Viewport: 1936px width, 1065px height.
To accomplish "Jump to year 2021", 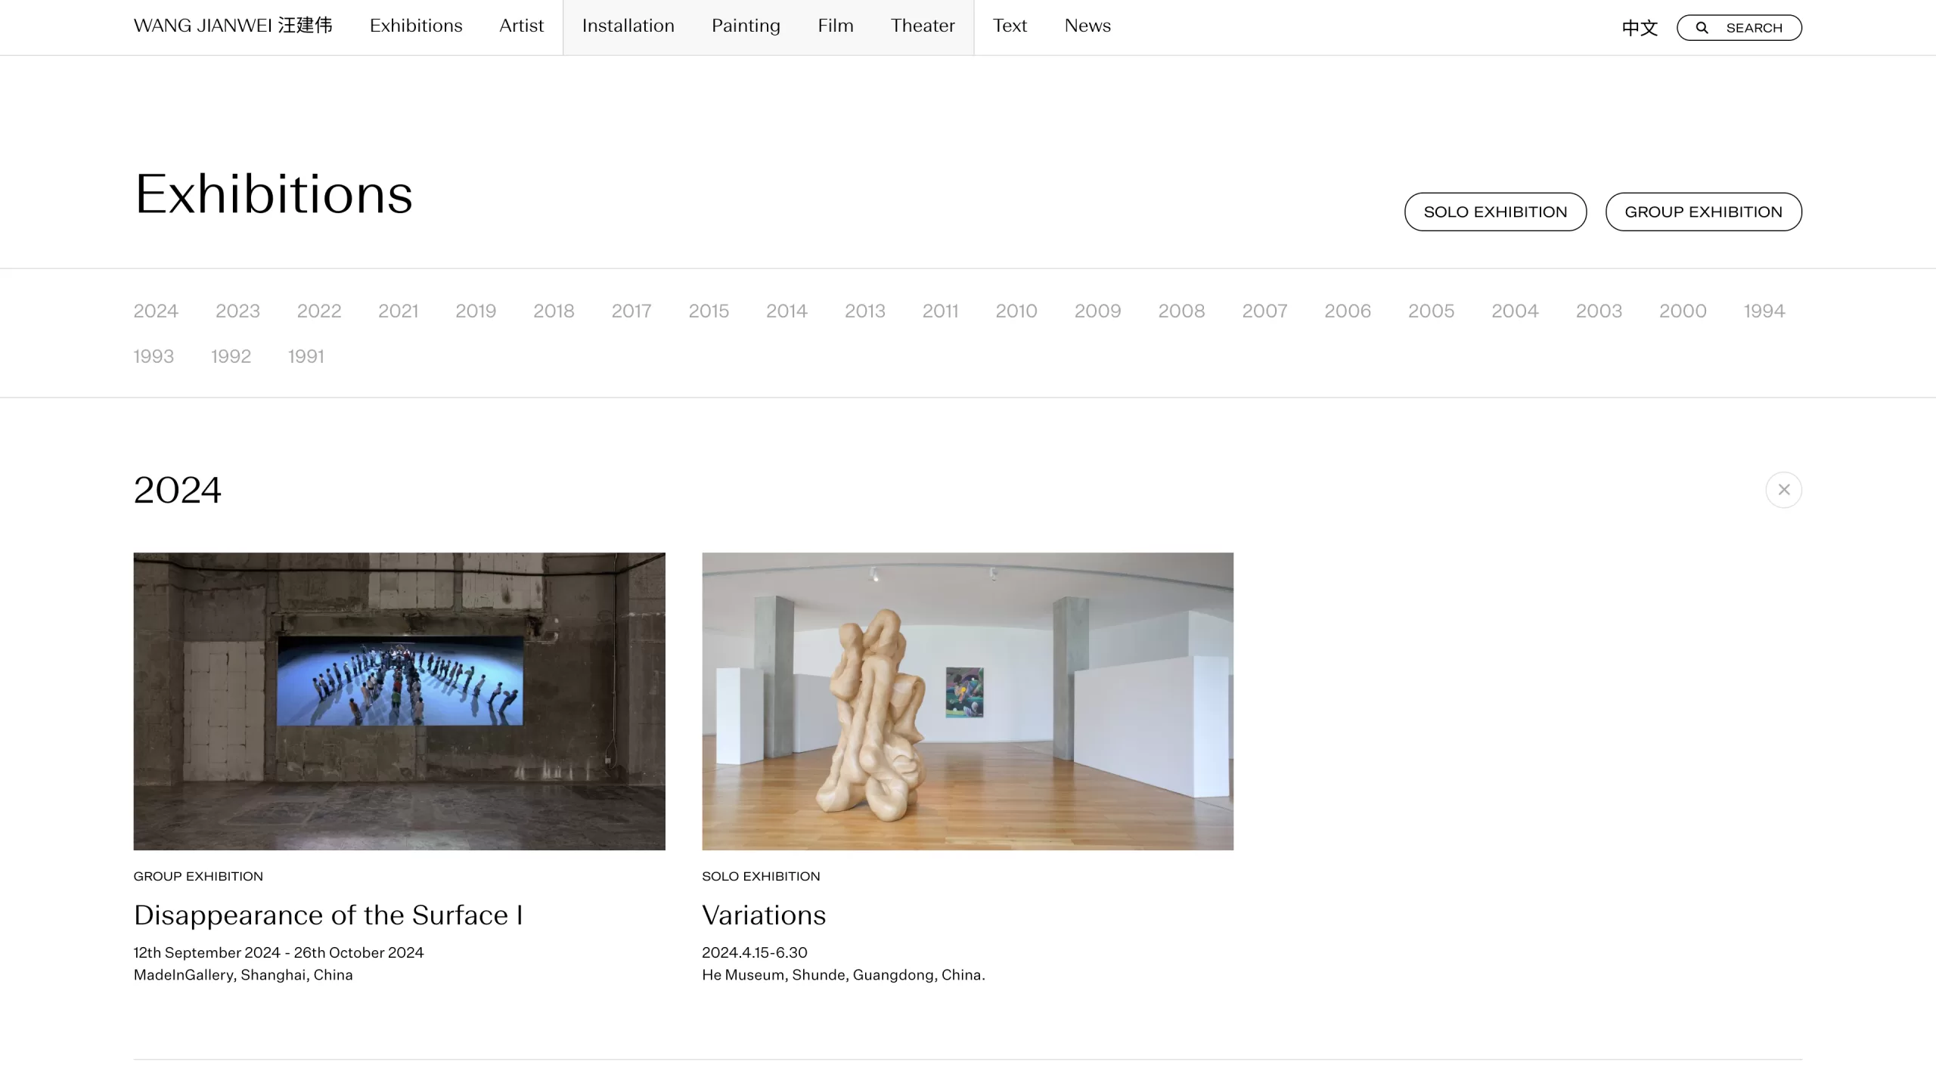I will (399, 311).
